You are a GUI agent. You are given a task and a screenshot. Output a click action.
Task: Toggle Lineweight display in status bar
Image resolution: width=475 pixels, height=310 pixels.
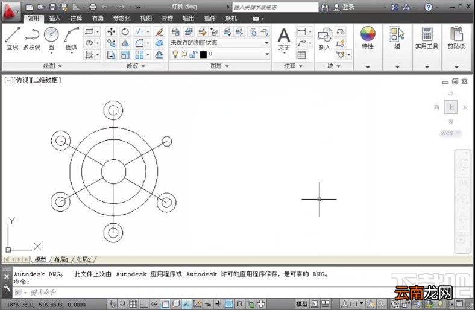coord(218,303)
